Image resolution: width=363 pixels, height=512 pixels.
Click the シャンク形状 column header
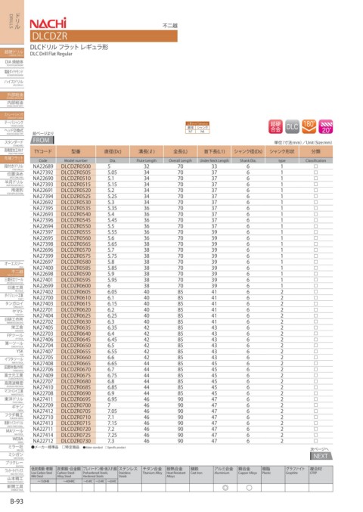click(x=282, y=151)
